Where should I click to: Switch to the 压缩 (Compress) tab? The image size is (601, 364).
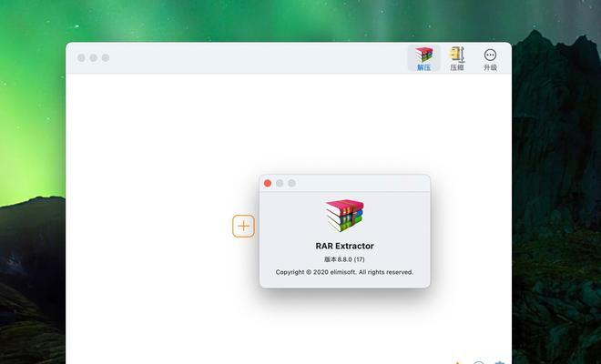click(457, 58)
